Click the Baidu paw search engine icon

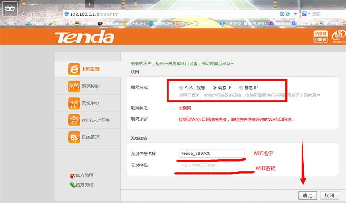(x=304, y=14)
